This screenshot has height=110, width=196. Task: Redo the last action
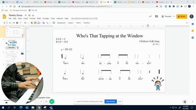tap(14, 23)
